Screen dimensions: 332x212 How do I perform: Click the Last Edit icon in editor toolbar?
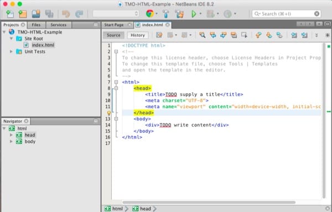[x=159, y=35]
